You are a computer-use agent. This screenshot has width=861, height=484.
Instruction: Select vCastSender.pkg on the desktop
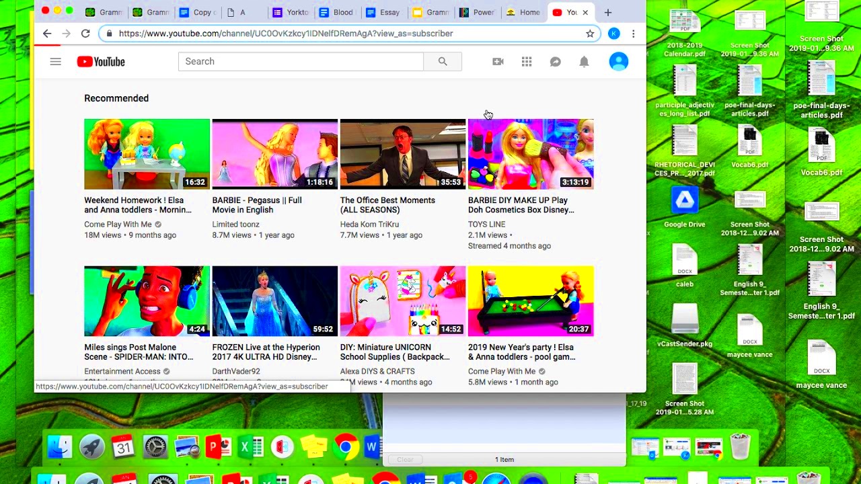click(685, 327)
